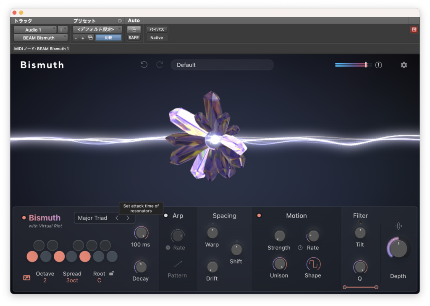Select the square wave Shape control
This screenshot has width=430, height=306.
click(313, 264)
